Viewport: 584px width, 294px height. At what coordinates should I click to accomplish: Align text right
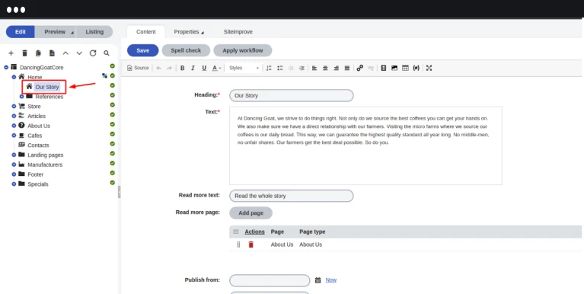point(336,68)
